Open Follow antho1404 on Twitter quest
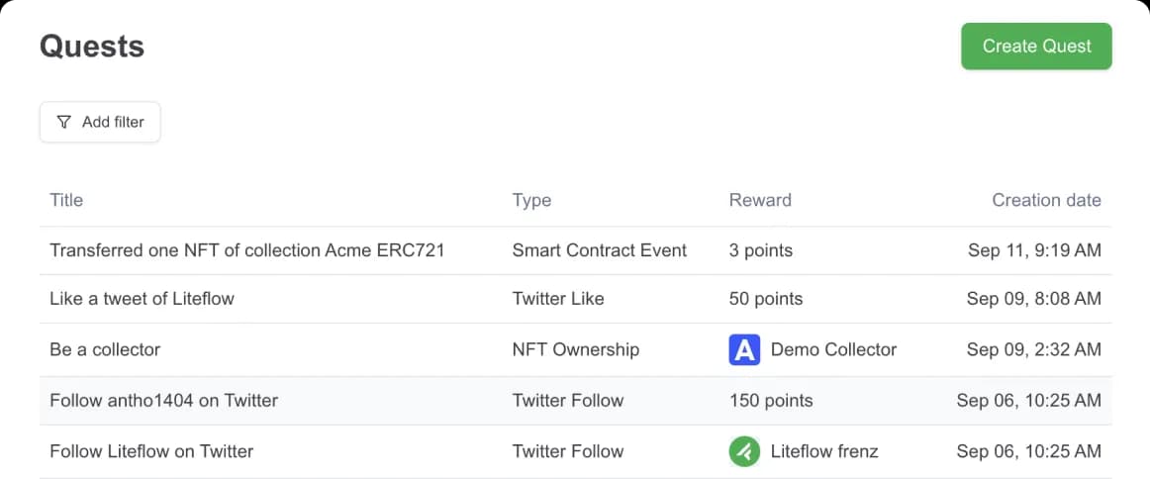Screen dimensions: 1150x479 tap(163, 401)
